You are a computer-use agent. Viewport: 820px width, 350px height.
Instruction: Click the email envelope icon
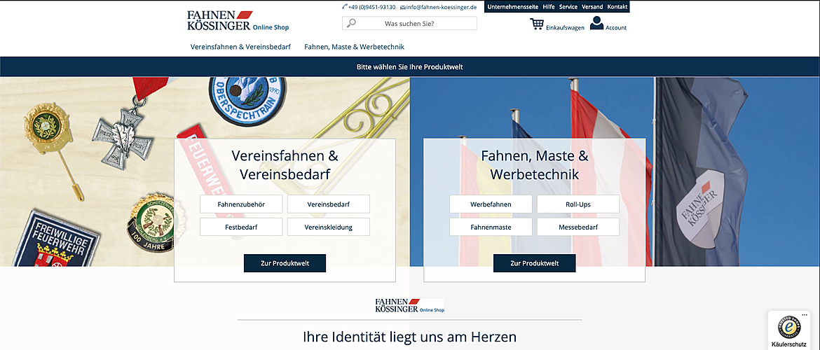pyautogui.click(x=403, y=7)
